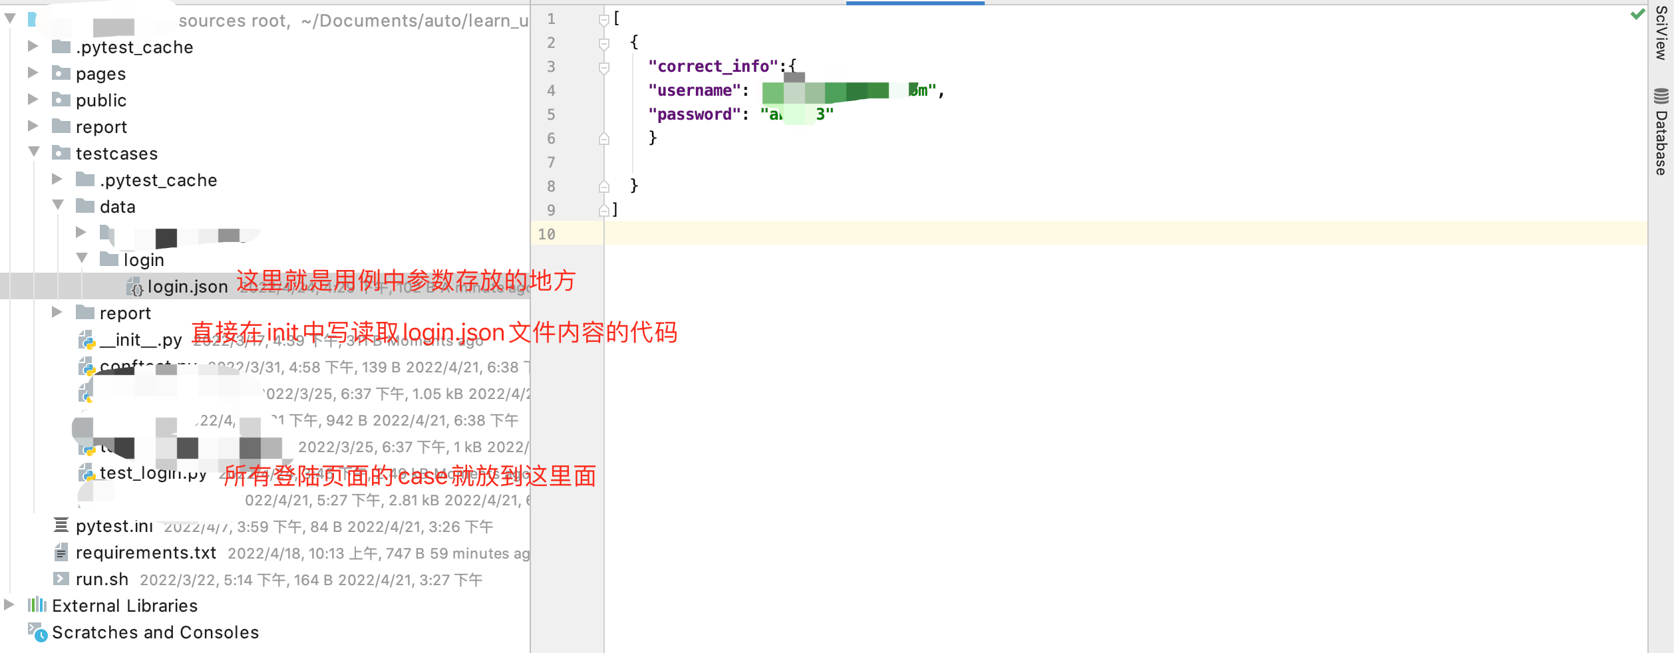Click line number 10 in gutter
Viewport: 1674px width, 653px height.
click(x=547, y=234)
